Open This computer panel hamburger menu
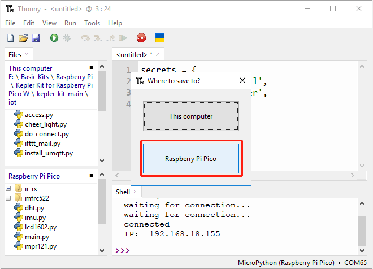Screen dimensions: 373x269 coord(91,68)
